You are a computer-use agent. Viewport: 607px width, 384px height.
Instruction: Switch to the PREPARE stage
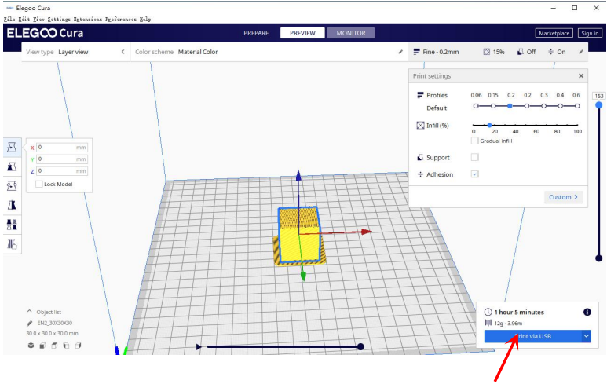(x=256, y=33)
